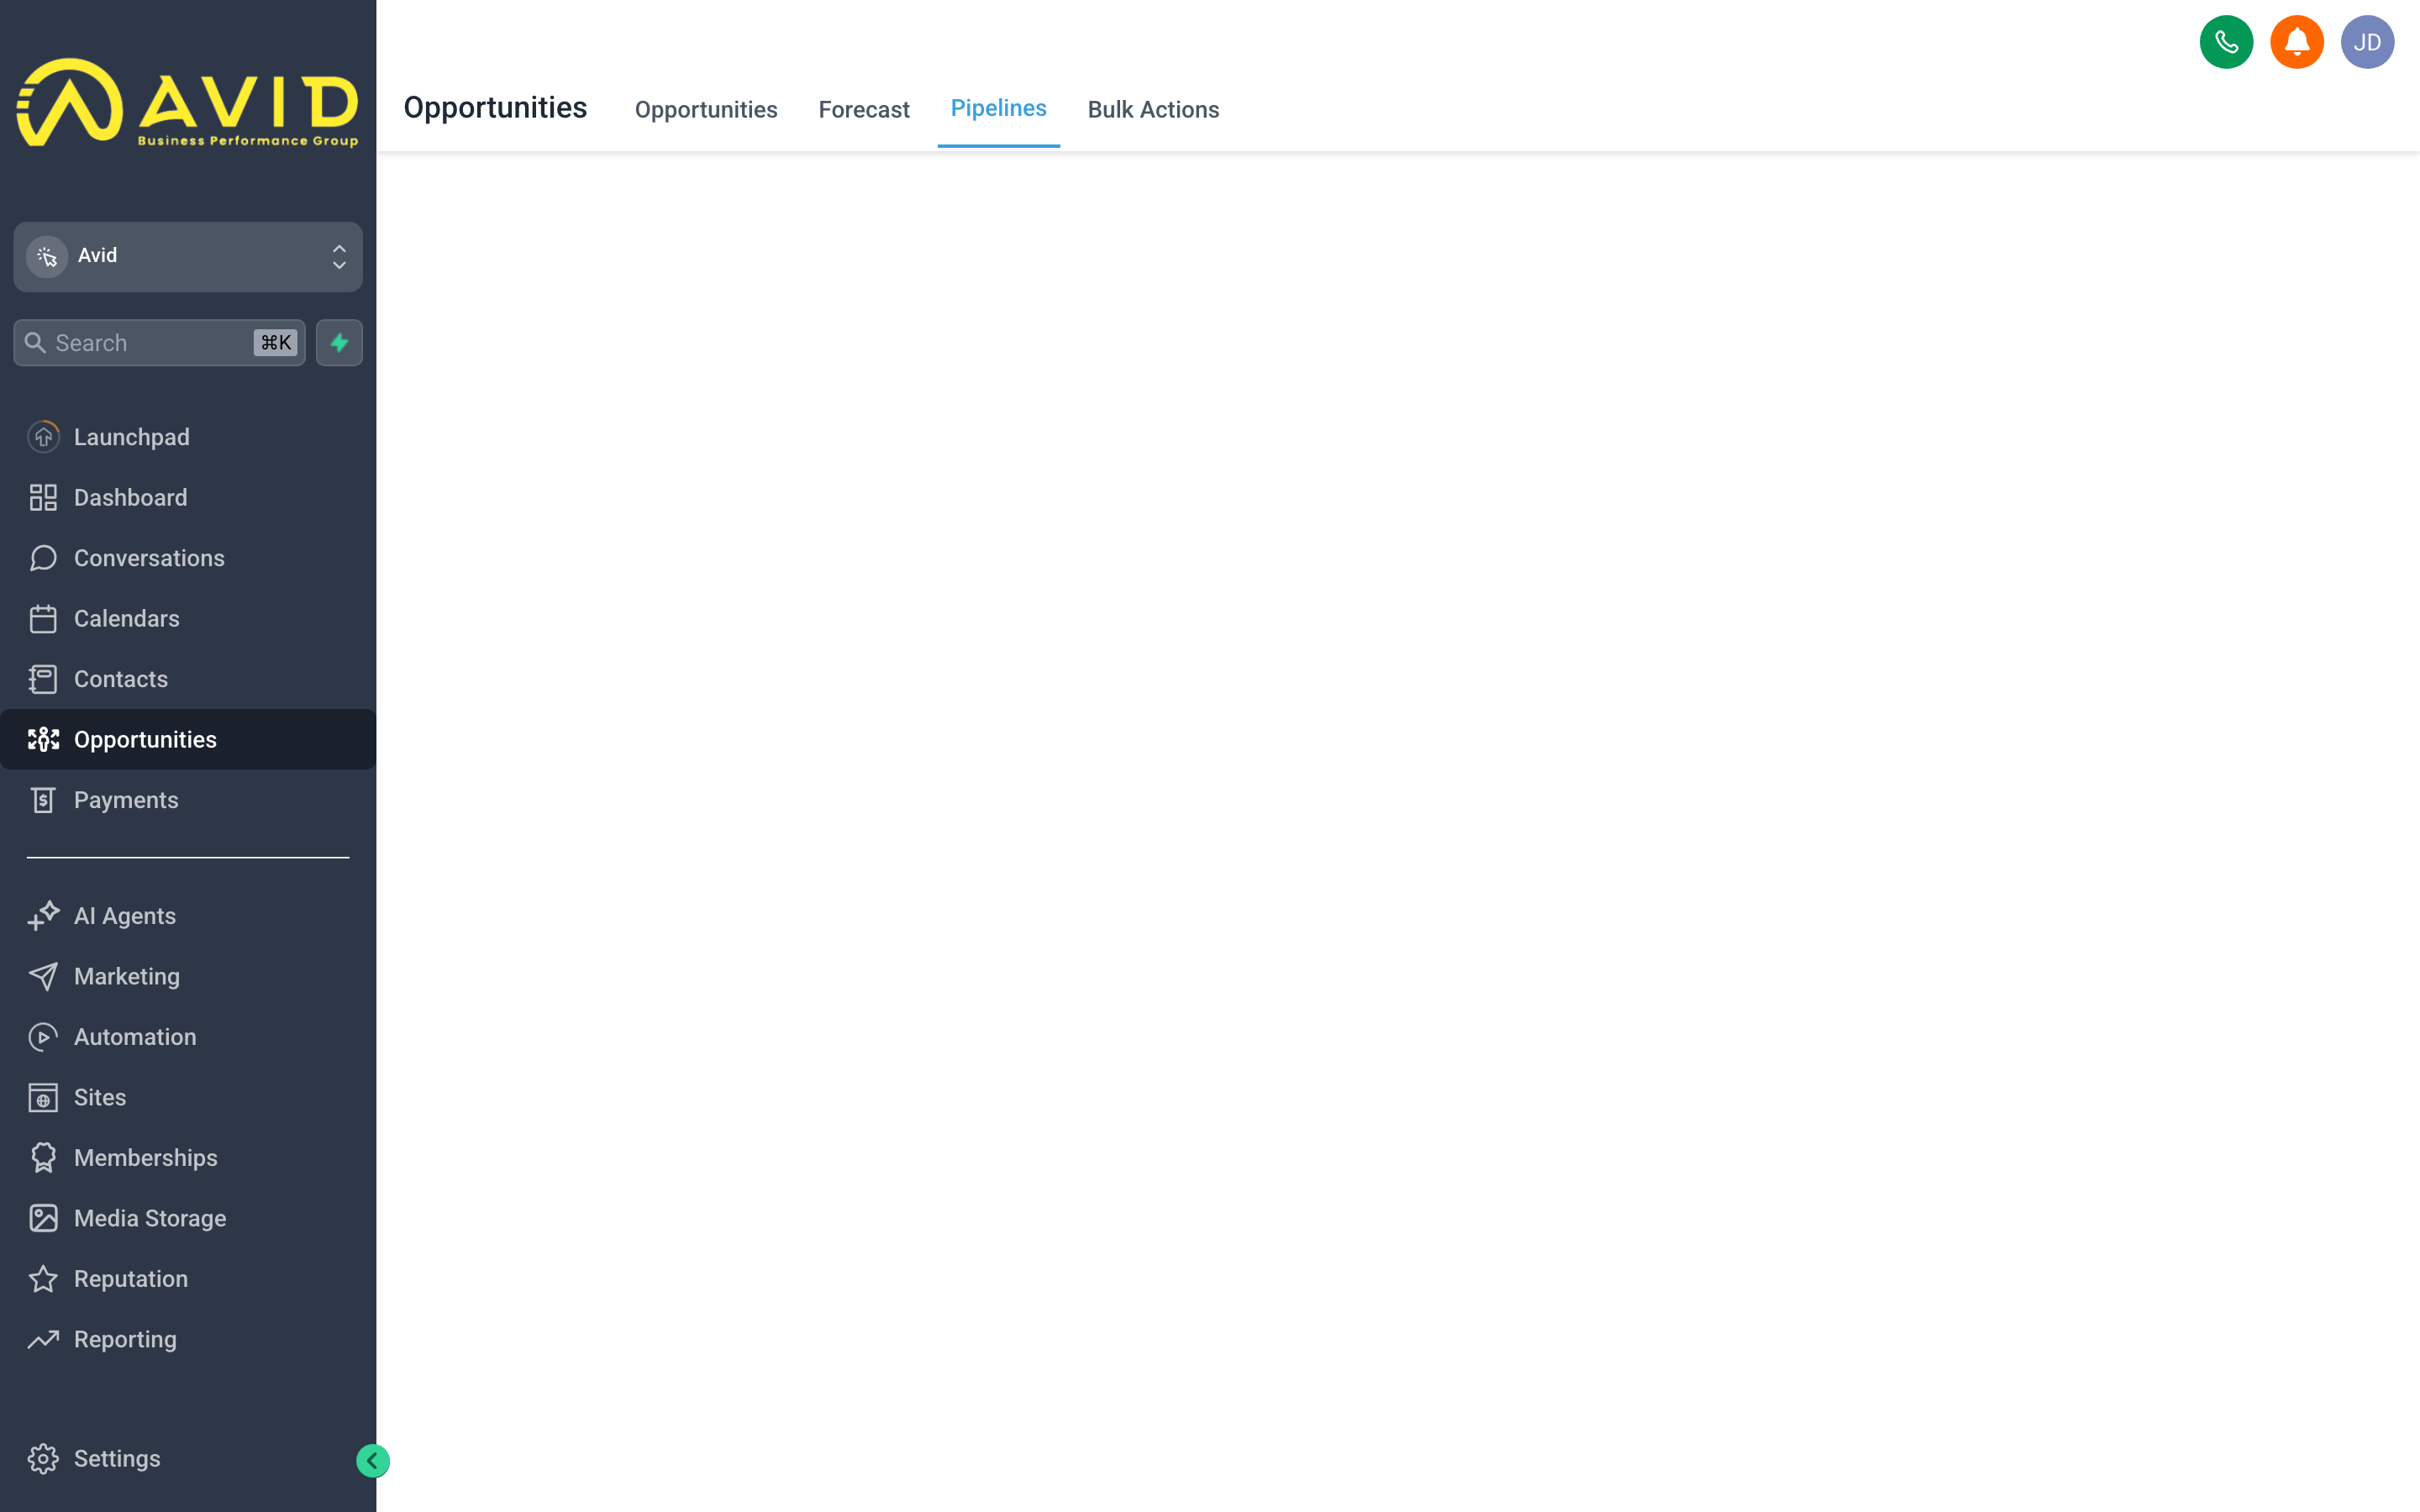This screenshot has width=2420, height=1512.
Task: Click the Payments receipt icon
Action: point(43,800)
